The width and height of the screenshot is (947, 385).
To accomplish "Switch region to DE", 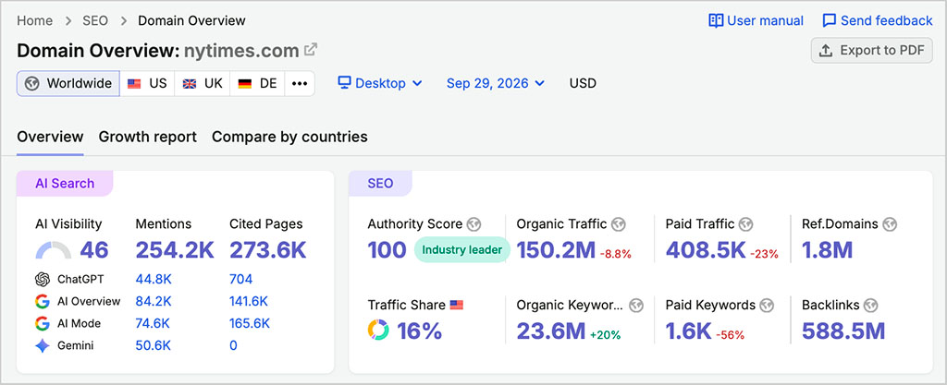I will pos(257,83).
